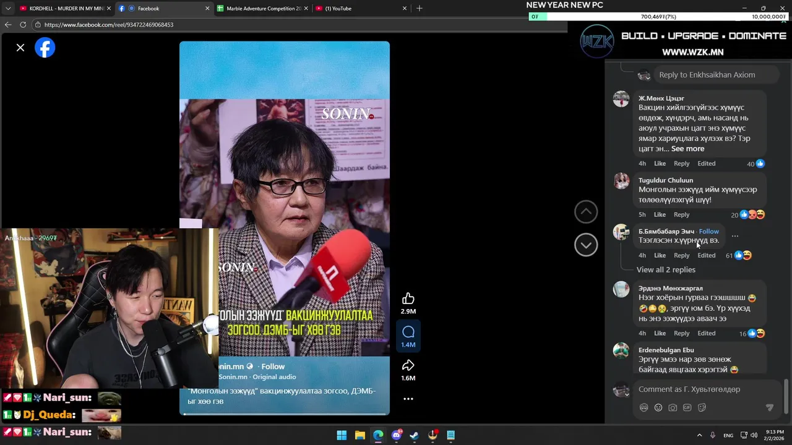Close the reel with the X icon
The height and width of the screenshot is (445, 792).
coord(20,48)
